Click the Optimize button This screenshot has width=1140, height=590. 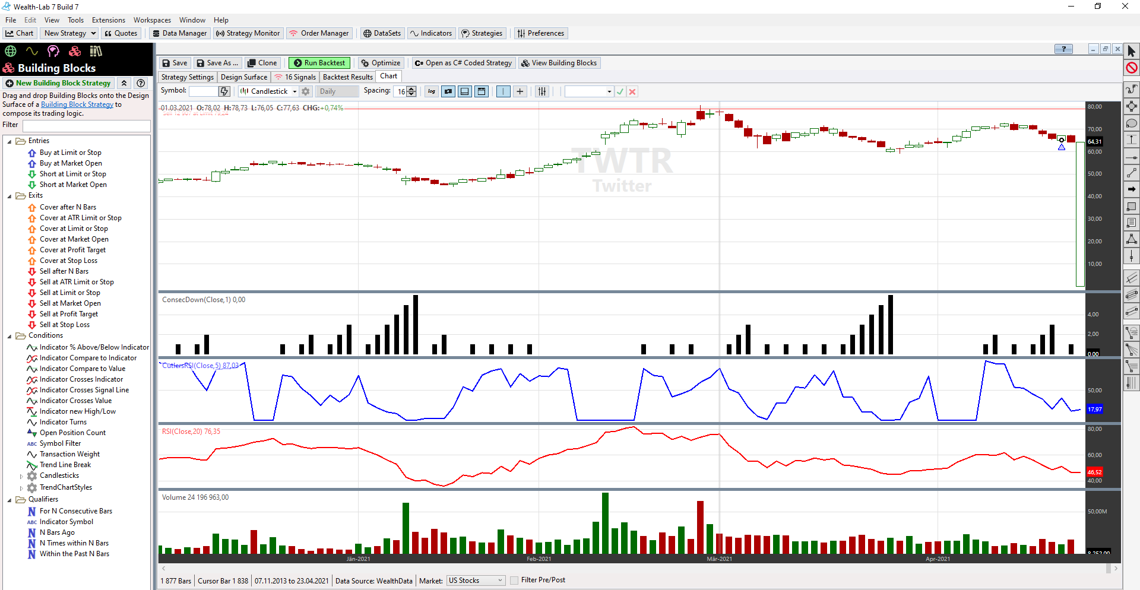point(381,63)
